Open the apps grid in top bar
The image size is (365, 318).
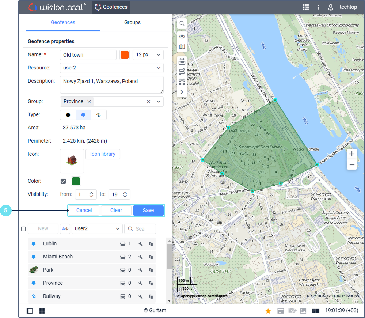(x=305, y=7)
